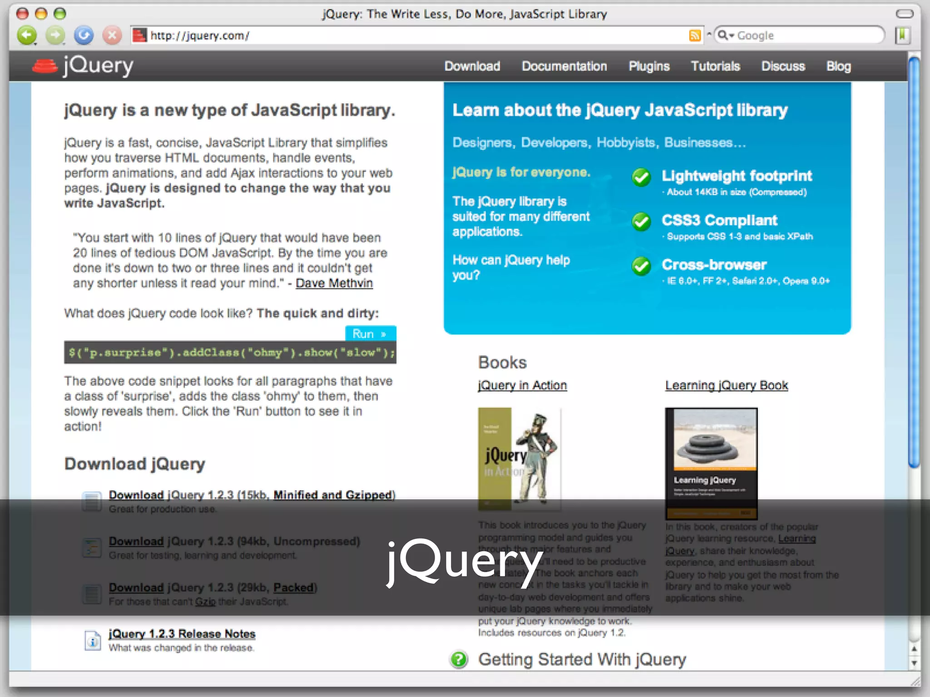Image resolution: width=930 pixels, height=697 pixels.
Task: Stop loading with the red X icon
Action: pos(112,35)
